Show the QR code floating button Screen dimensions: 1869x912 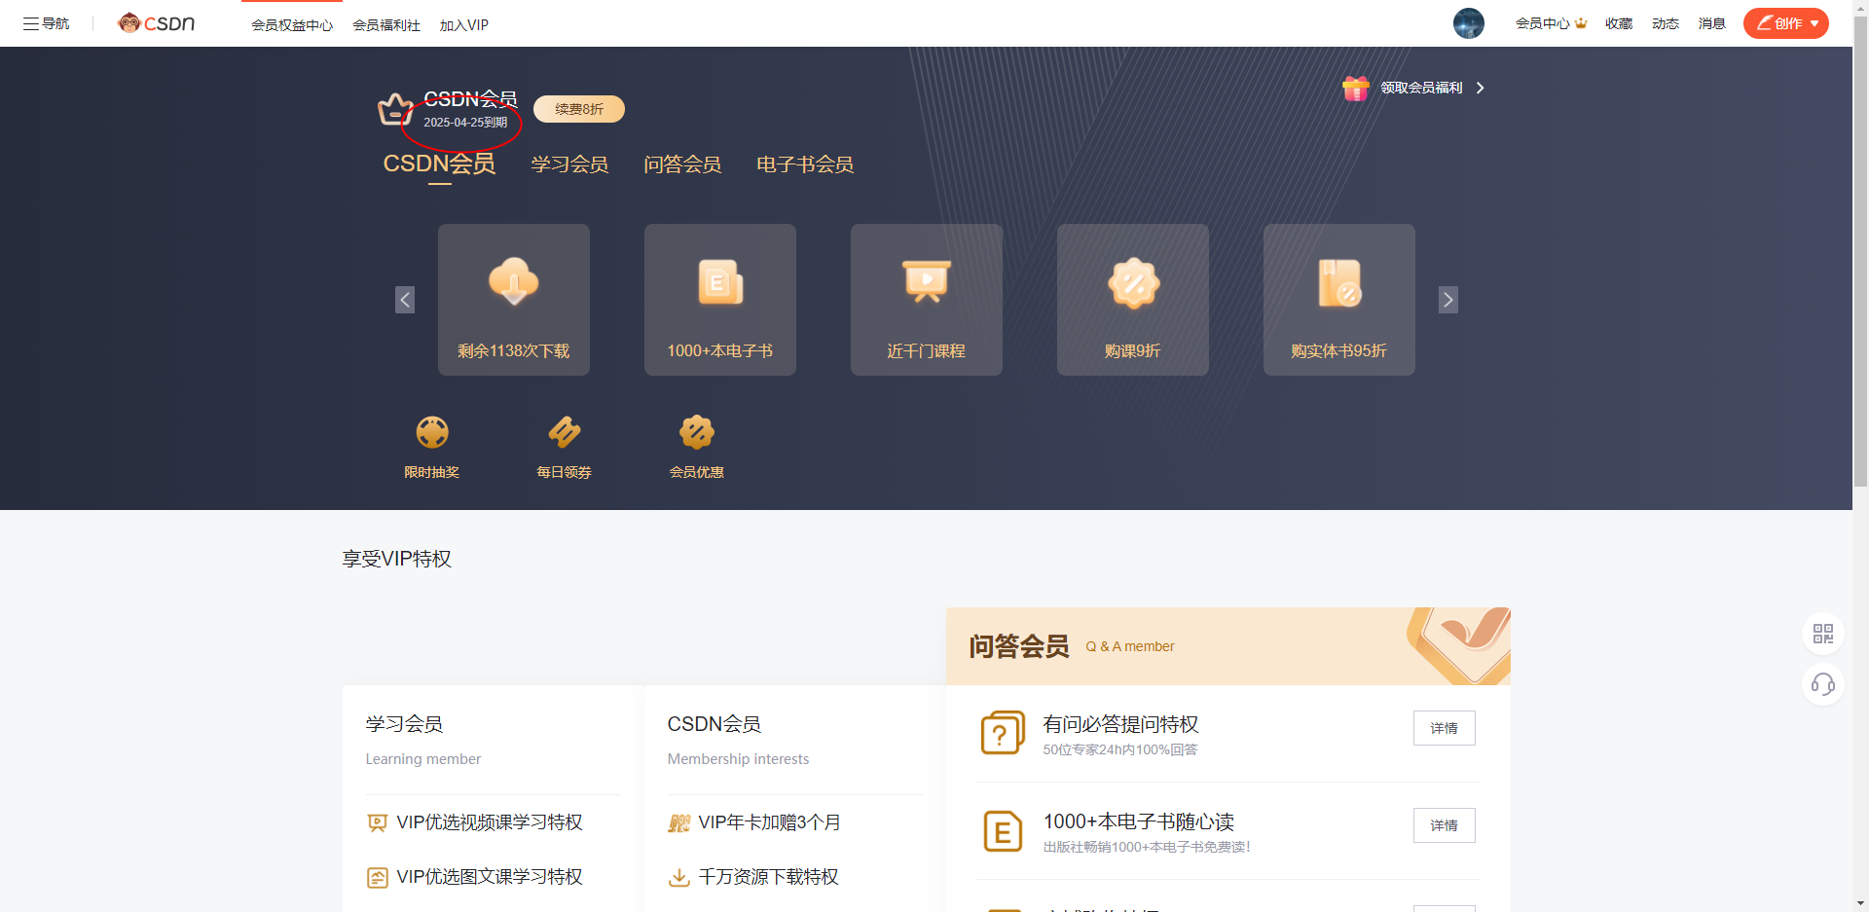1823,634
